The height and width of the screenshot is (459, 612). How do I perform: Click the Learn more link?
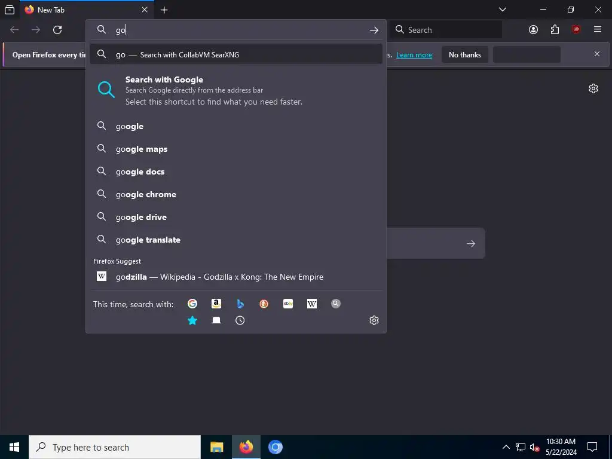click(x=414, y=55)
